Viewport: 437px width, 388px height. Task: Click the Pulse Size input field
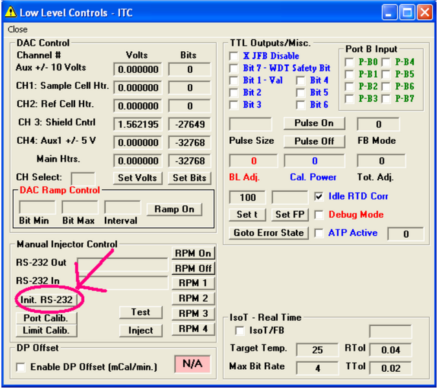tap(251, 124)
